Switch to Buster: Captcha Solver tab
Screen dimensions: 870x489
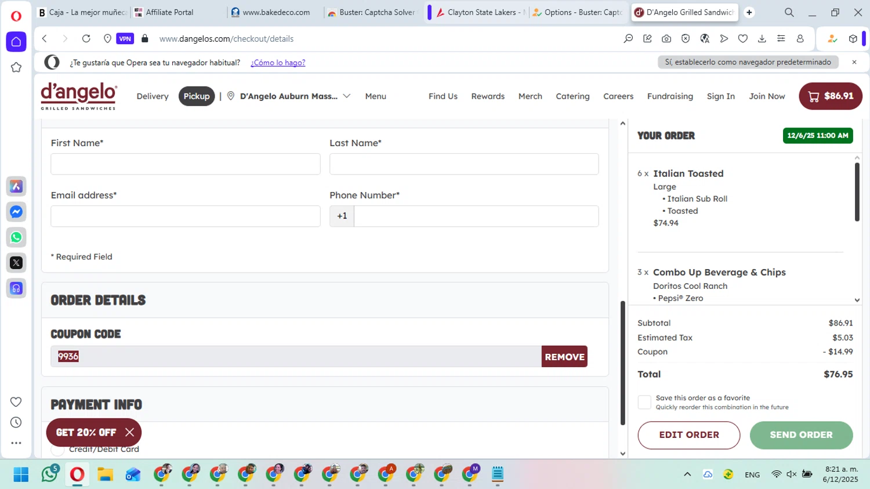click(371, 12)
